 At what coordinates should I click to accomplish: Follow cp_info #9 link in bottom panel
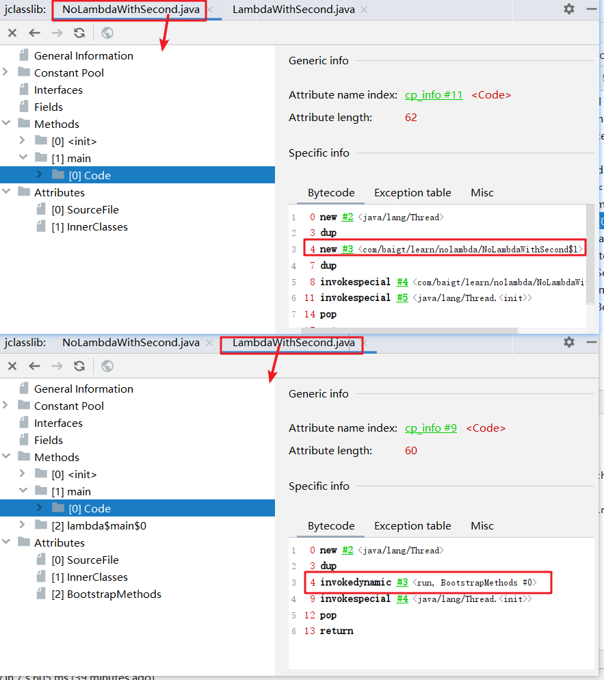tap(430, 428)
